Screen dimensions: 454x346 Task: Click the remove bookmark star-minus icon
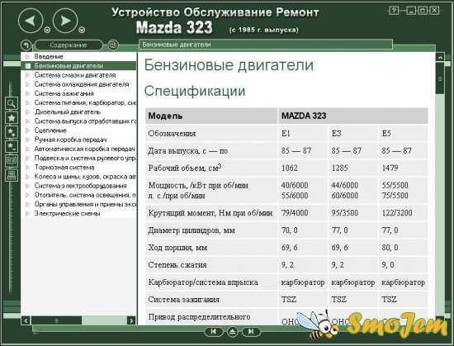(x=12, y=146)
